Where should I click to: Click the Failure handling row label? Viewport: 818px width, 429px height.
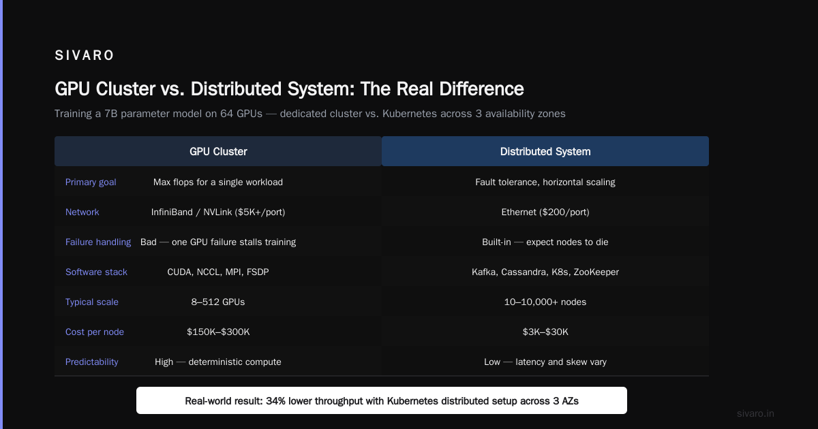coord(98,242)
